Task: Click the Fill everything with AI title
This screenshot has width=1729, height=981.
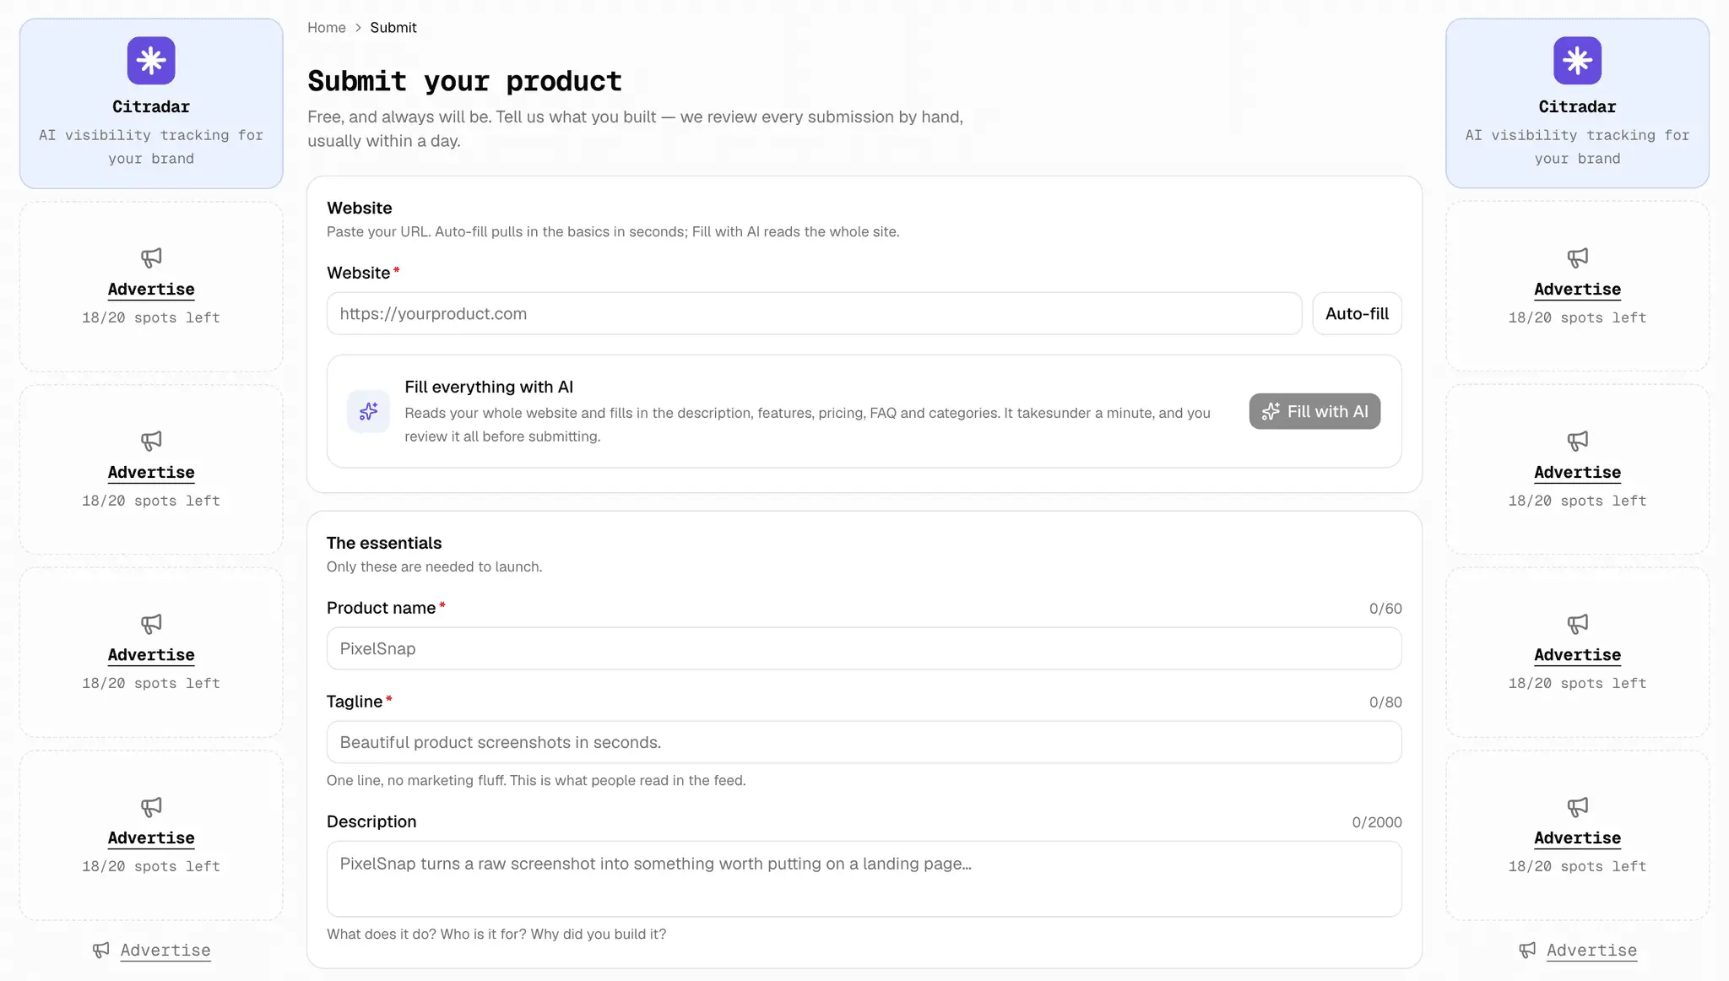Action: [489, 387]
